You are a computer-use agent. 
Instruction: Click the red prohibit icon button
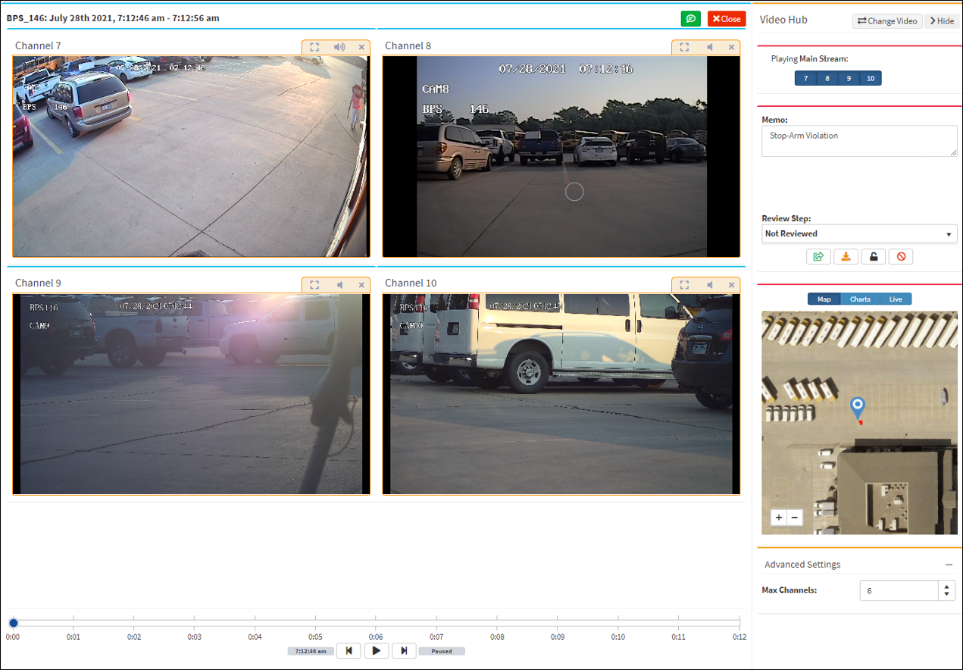tap(901, 257)
